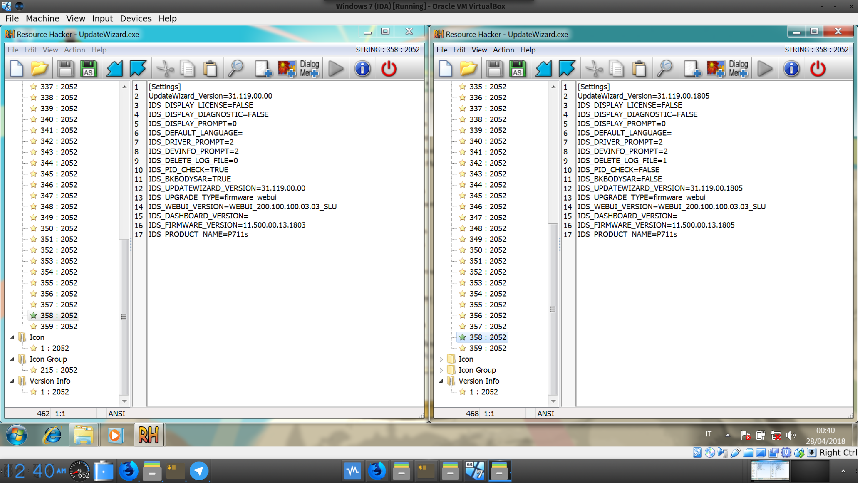Click scroll down arrow of right tree

553,401
